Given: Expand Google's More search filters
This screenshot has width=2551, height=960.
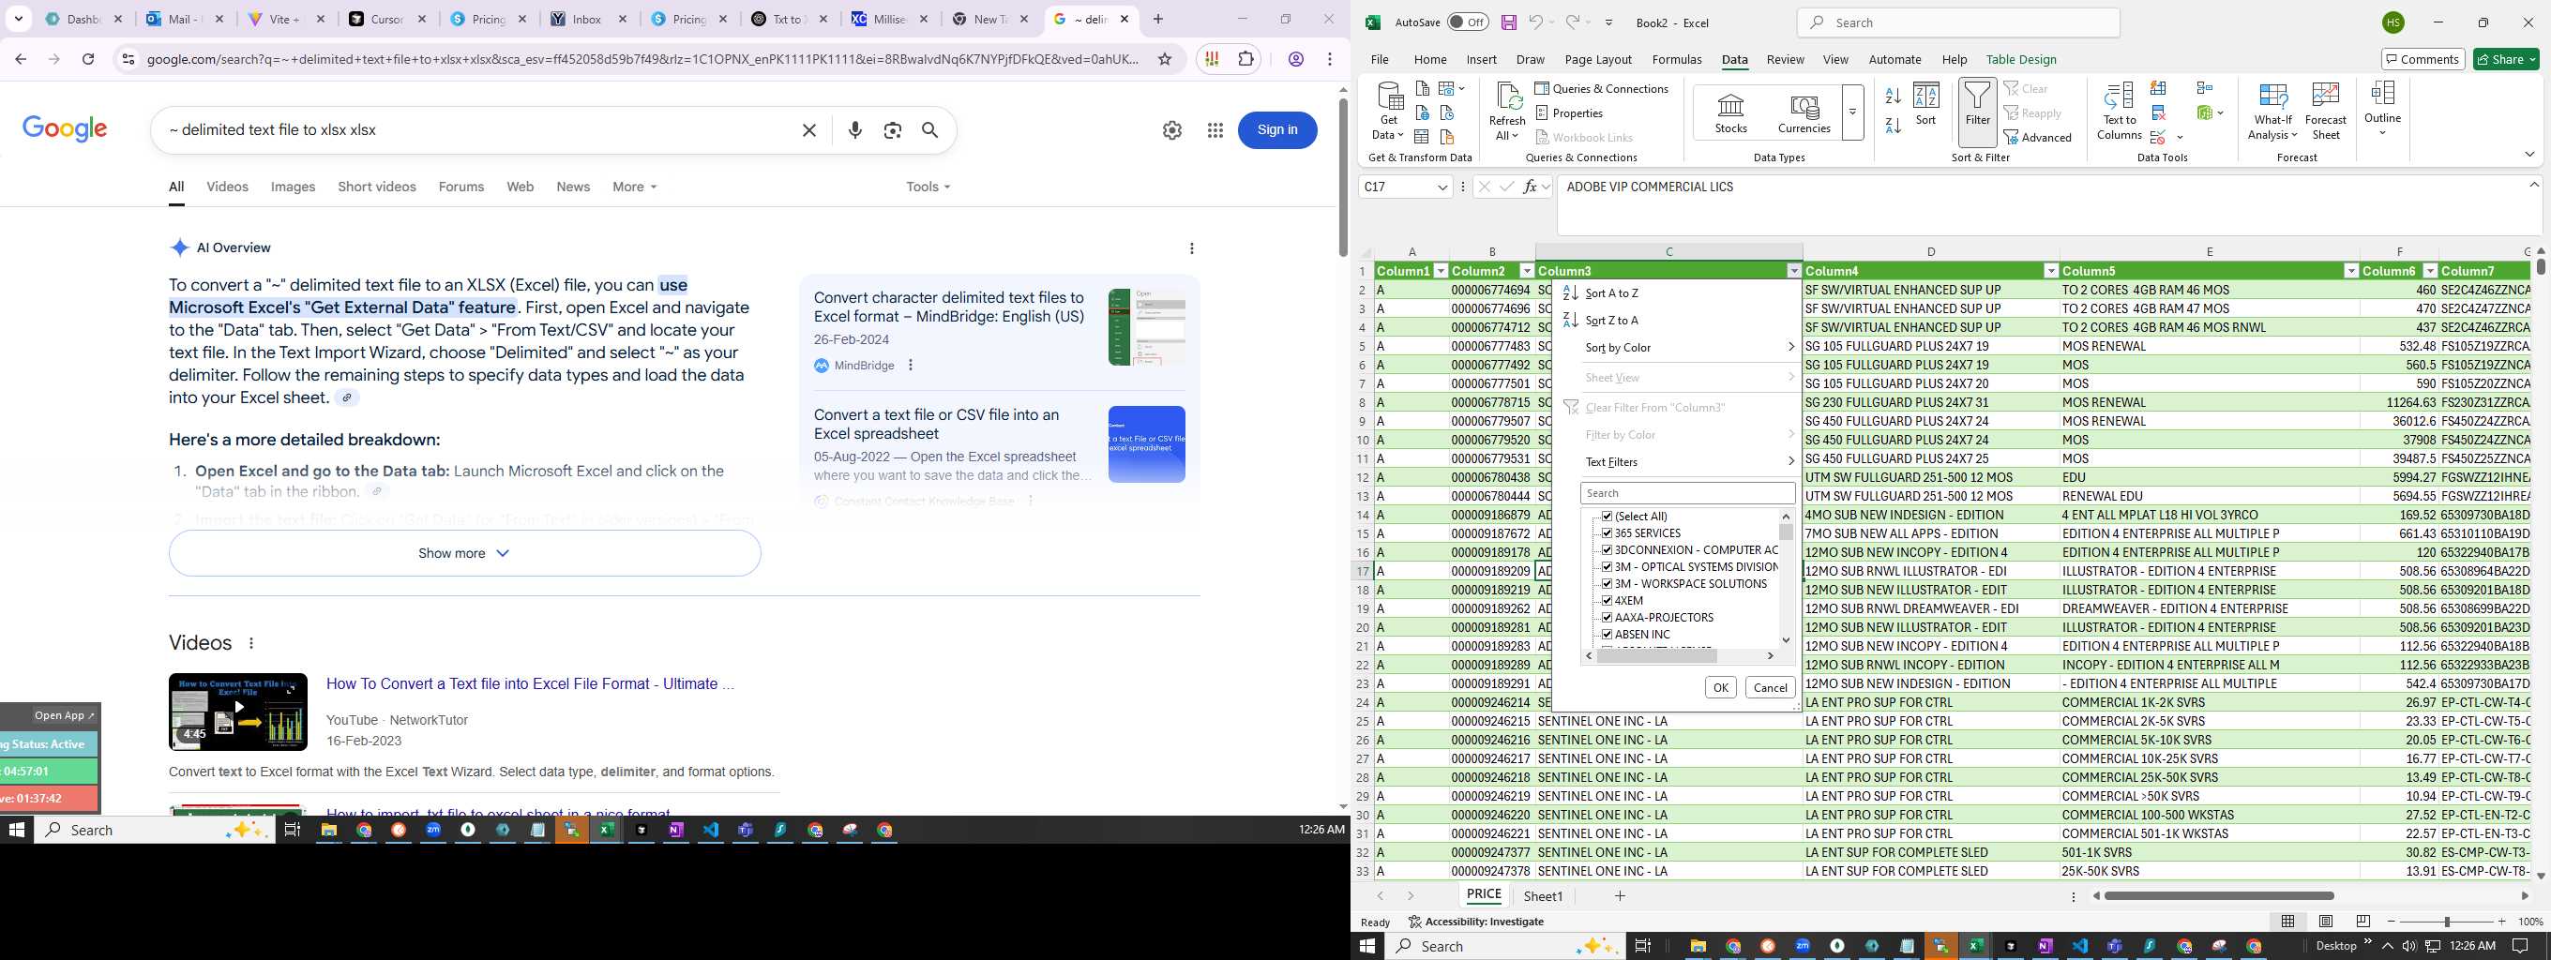Looking at the screenshot, I should 635,187.
